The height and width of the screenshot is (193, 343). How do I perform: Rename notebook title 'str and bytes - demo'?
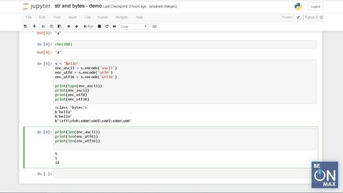coord(78,6)
